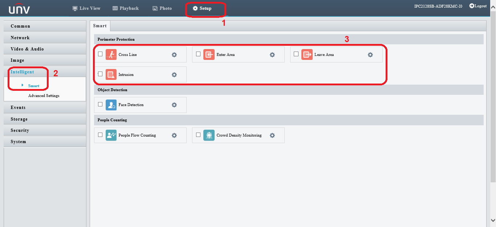Collapse the Intelligent sidebar section
496x227 pixels.
click(22, 72)
